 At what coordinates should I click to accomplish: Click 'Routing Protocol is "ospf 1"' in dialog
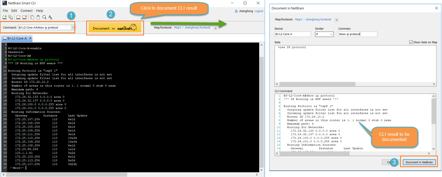[x=308, y=106]
